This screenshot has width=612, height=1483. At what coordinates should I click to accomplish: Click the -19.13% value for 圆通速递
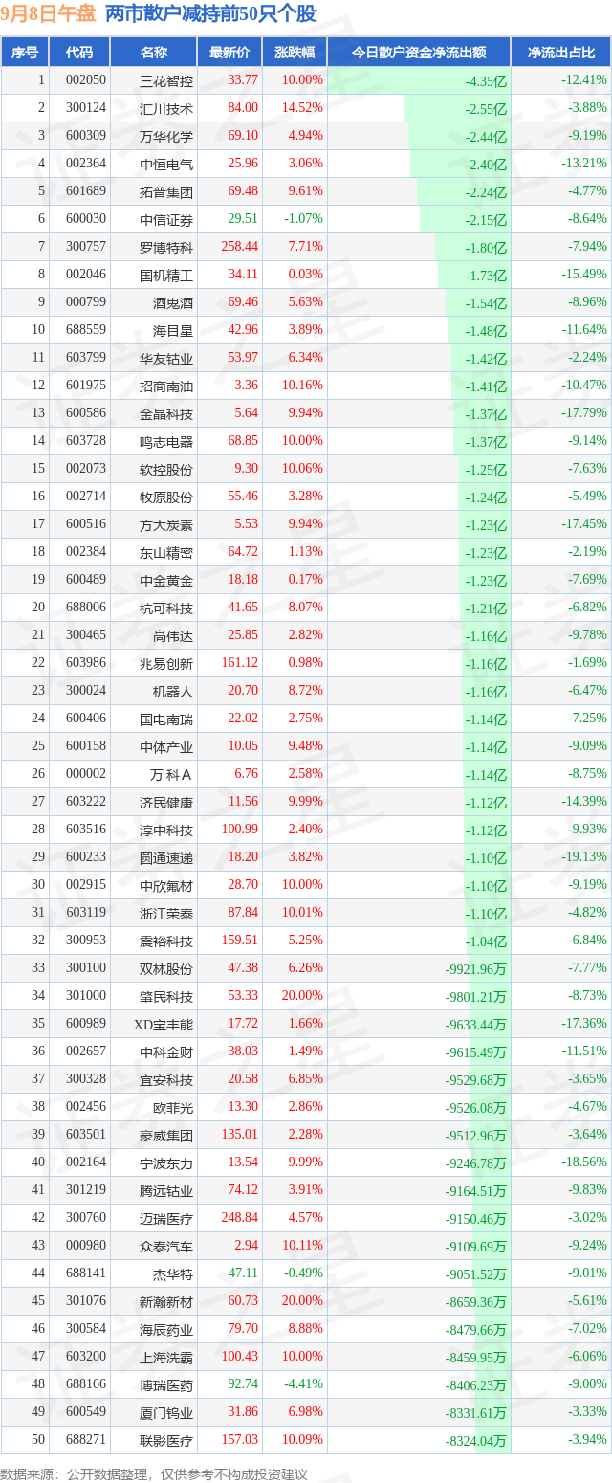(584, 857)
